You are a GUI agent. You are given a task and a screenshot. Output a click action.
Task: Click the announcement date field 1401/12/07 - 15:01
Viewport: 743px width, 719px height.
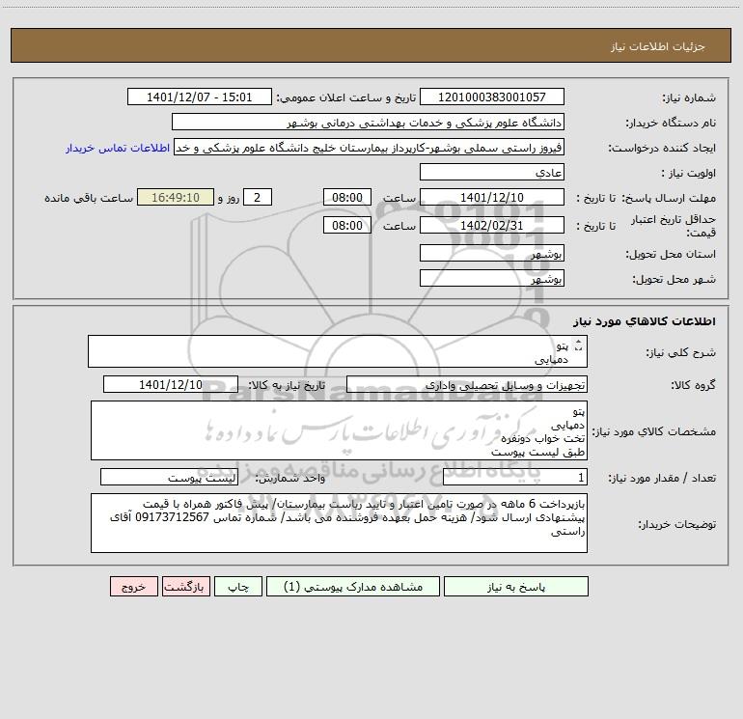coord(200,97)
